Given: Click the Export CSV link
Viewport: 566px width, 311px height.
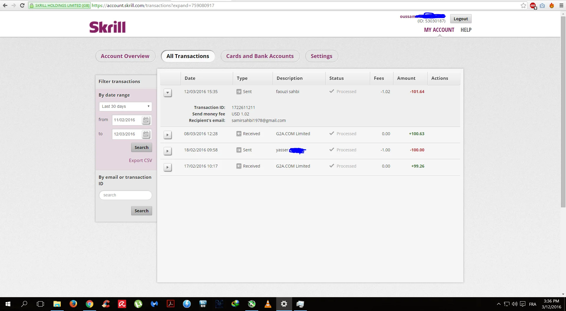Looking at the screenshot, I should point(140,161).
